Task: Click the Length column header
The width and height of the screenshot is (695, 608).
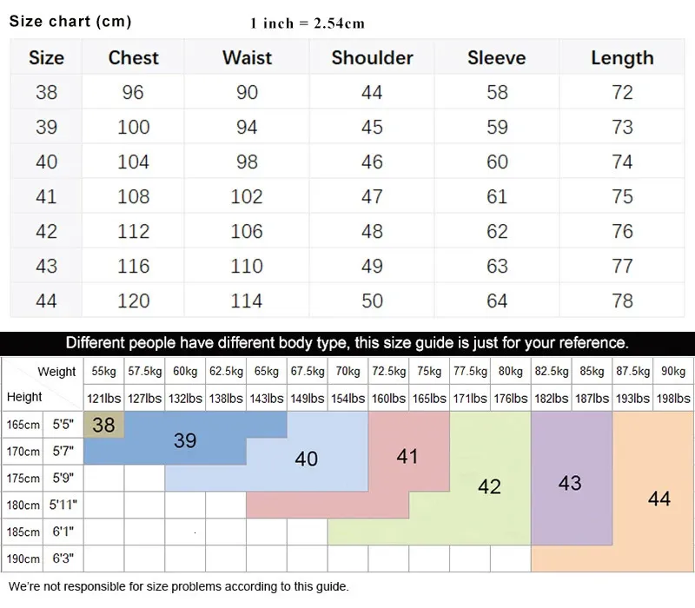Action: point(622,58)
